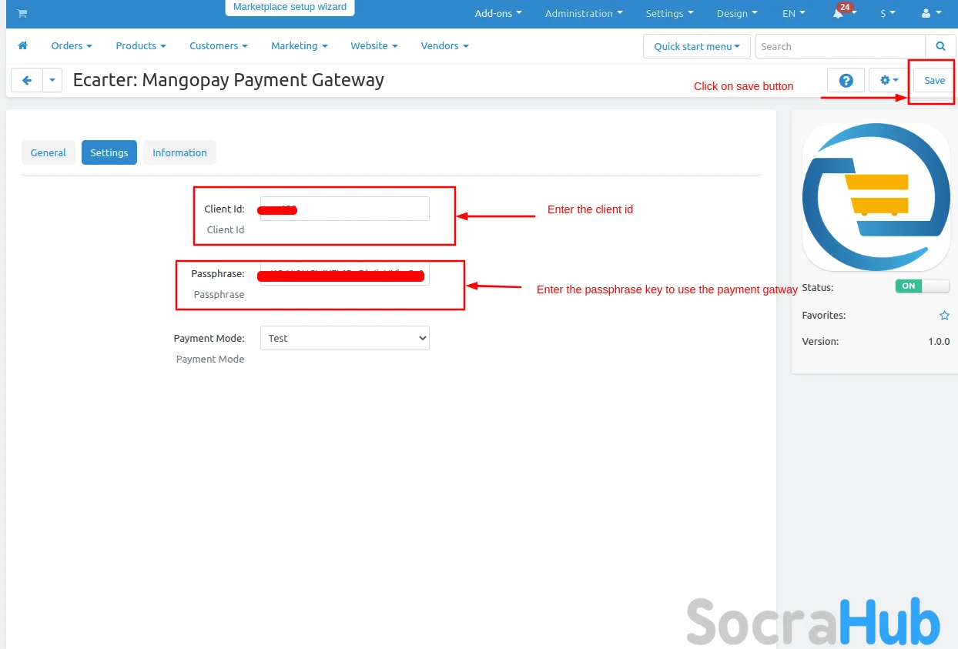The height and width of the screenshot is (649, 958).
Task: Open the Vendors menu
Action: 445,46
